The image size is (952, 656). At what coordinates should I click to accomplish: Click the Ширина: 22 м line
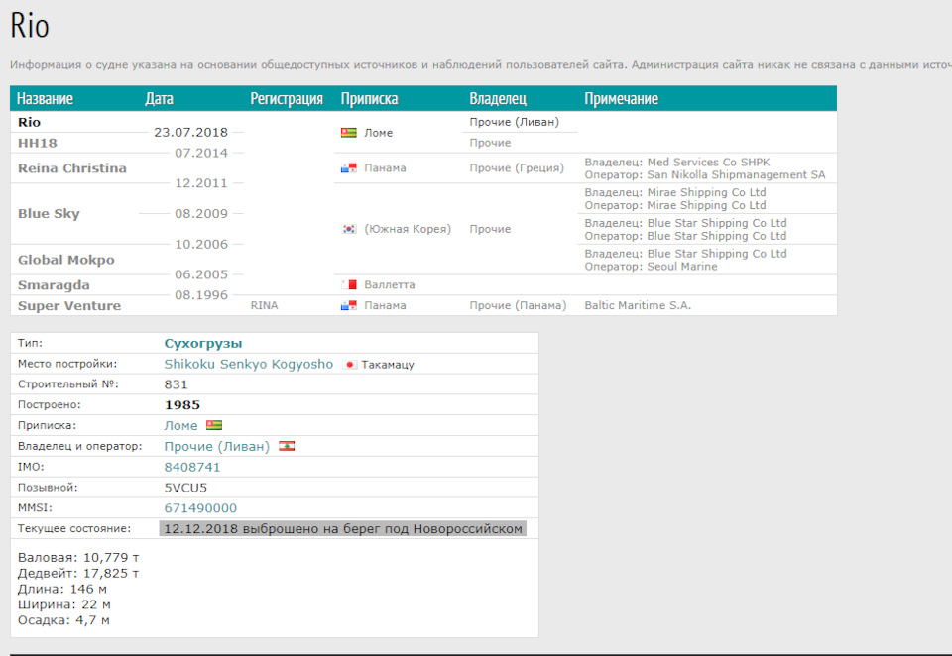click(x=64, y=604)
